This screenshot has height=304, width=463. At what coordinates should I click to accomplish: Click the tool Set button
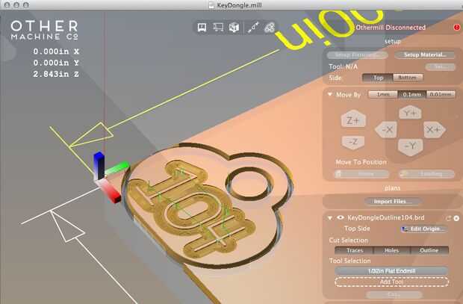click(x=441, y=66)
